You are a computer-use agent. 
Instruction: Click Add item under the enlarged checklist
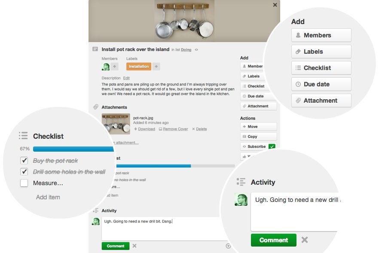click(x=48, y=197)
